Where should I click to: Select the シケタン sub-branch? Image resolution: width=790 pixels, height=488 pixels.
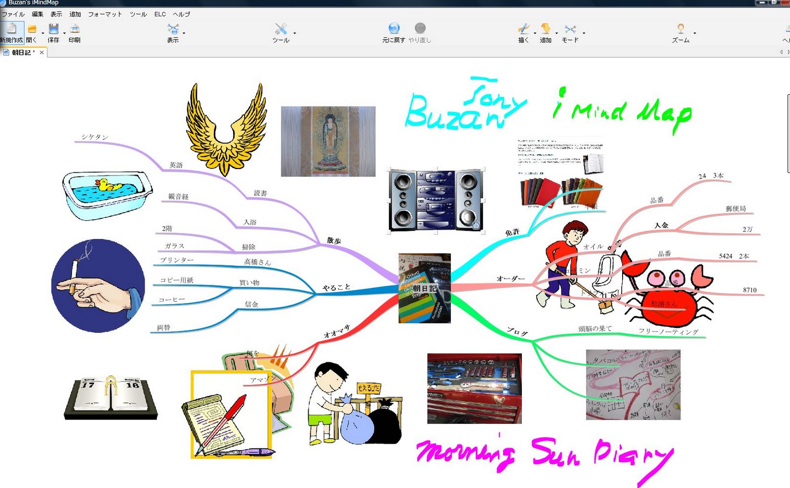pos(95,137)
